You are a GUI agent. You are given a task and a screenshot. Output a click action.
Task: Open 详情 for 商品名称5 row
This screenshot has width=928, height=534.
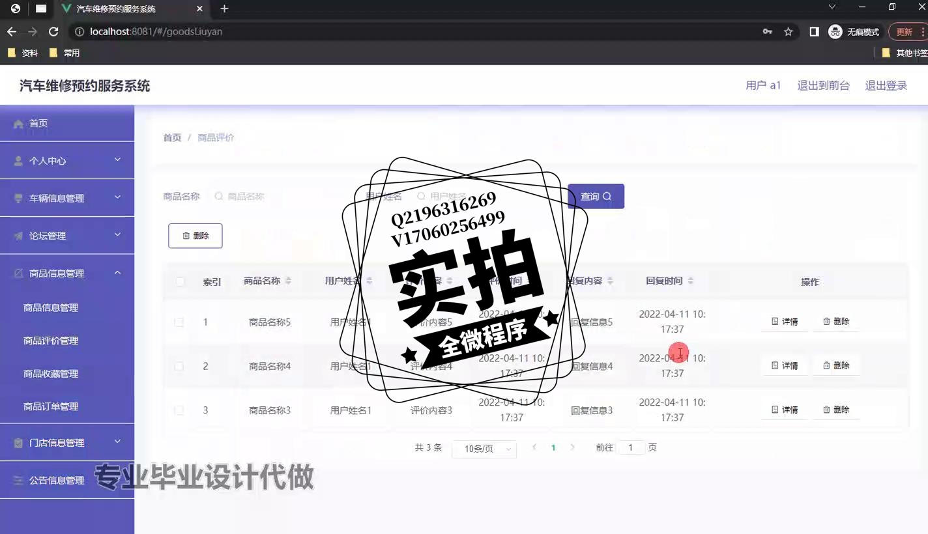click(x=785, y=322)
